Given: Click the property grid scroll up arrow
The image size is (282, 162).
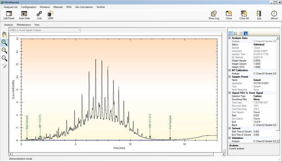Looking at the screenshot, I should tap(278, 38).
